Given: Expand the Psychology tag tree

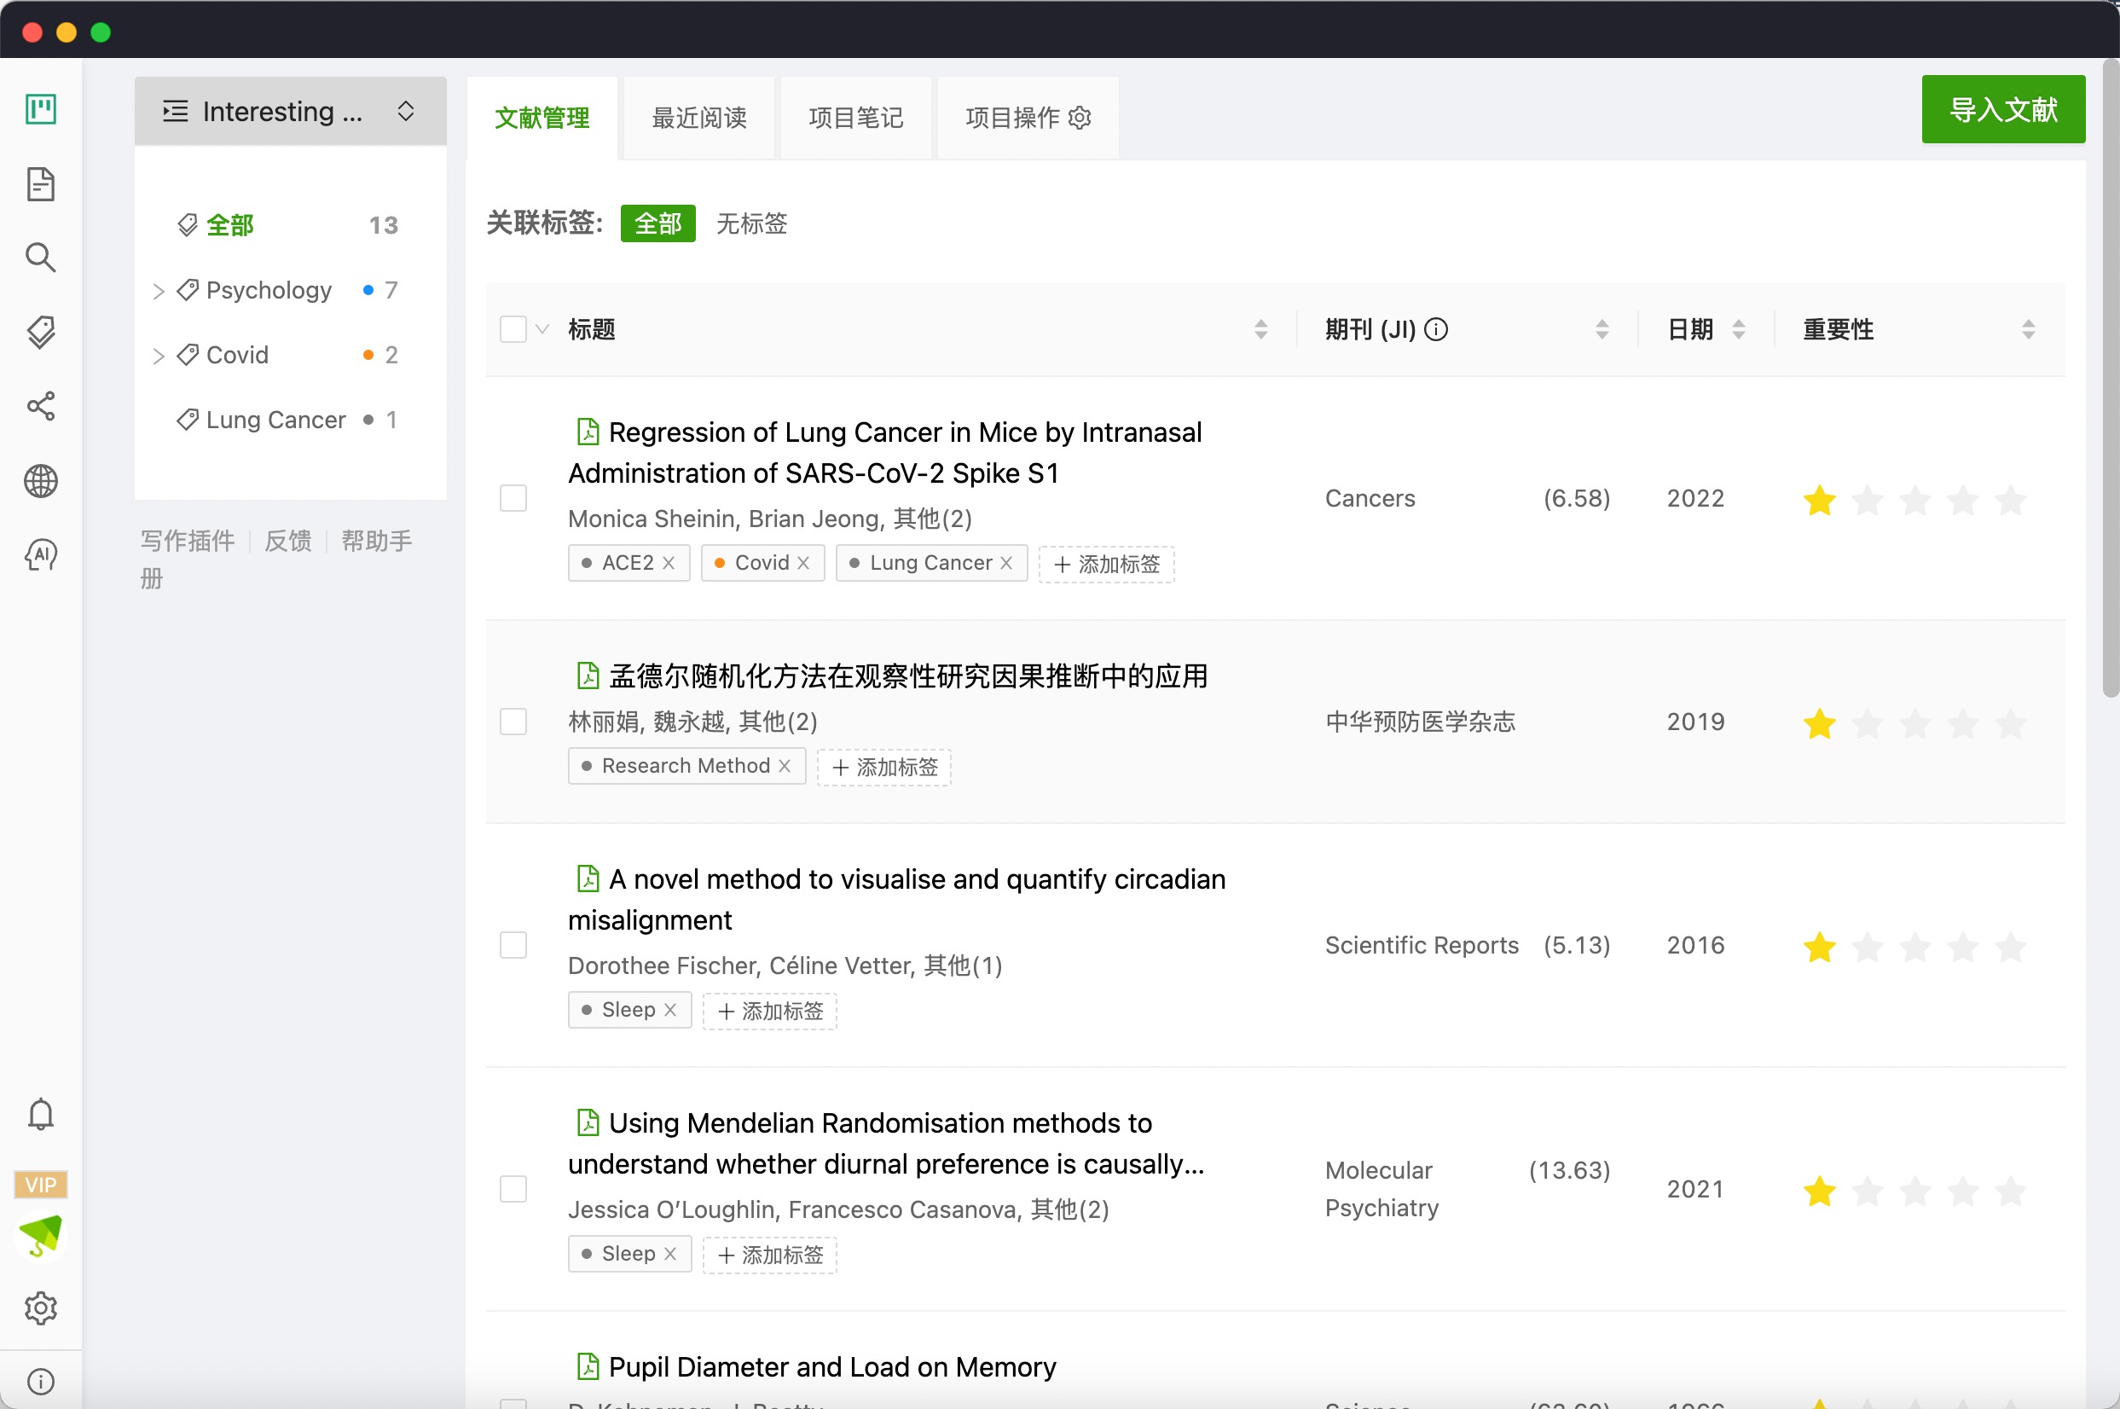Looking at the screenshot, I should point(158,291).
